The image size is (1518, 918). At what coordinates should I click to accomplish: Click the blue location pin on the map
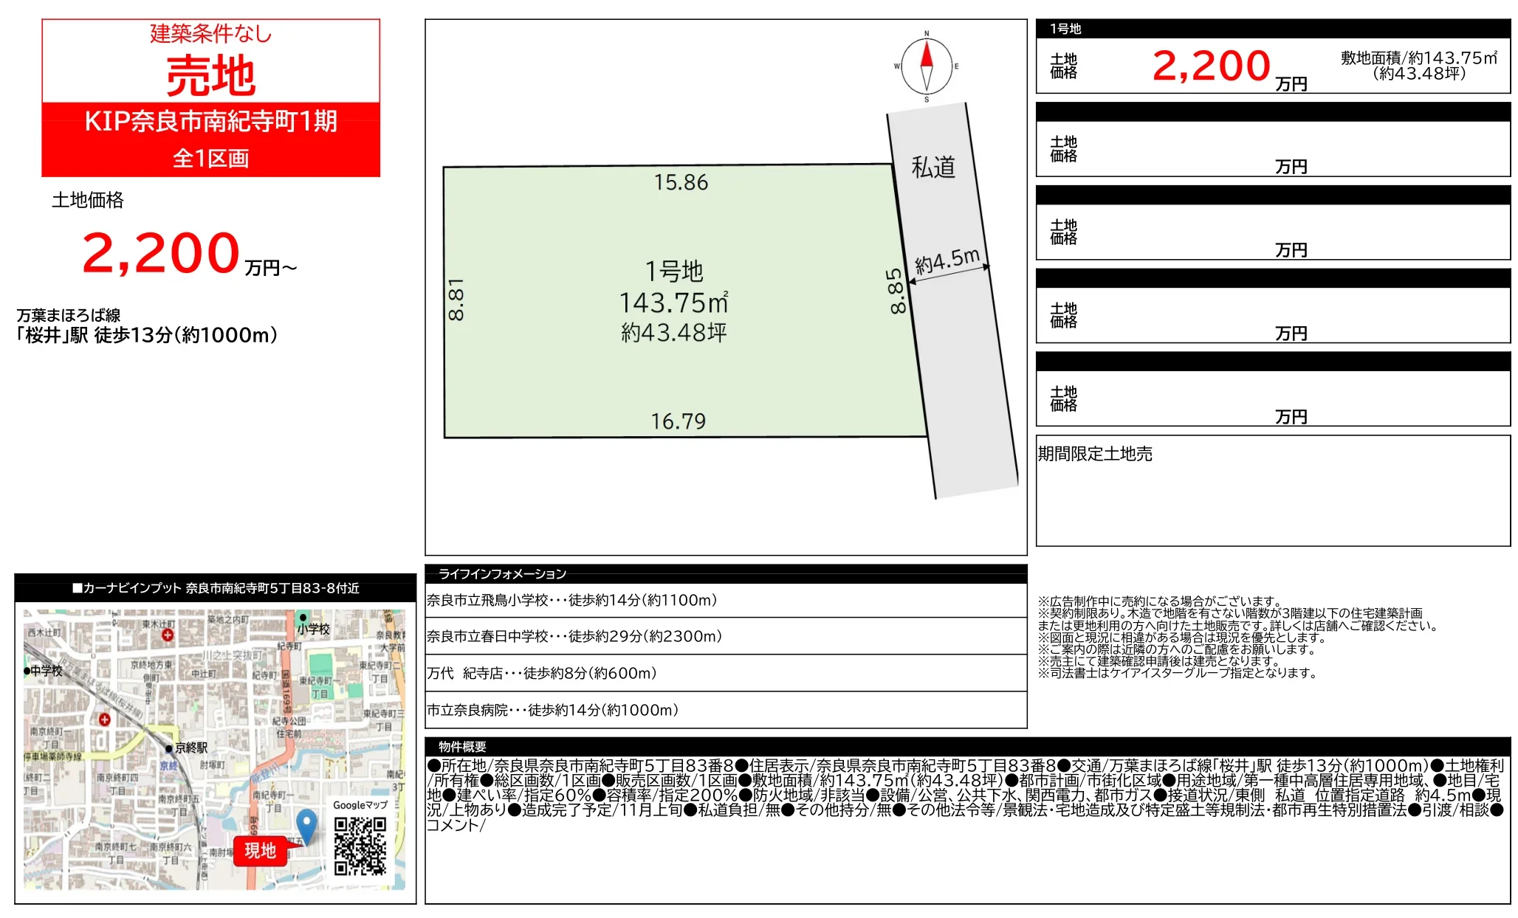coord(306,826)
